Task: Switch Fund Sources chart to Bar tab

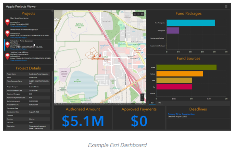Action: (151, 102)
